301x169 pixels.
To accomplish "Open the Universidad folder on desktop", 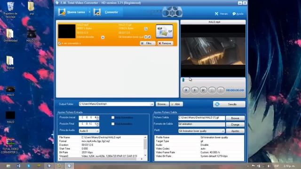I will coord(10,35).
